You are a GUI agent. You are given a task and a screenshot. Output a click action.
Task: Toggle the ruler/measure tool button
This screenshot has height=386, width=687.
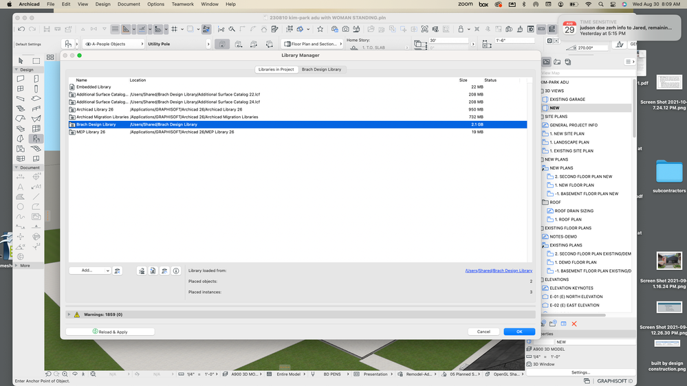click(x=126, y=29)
